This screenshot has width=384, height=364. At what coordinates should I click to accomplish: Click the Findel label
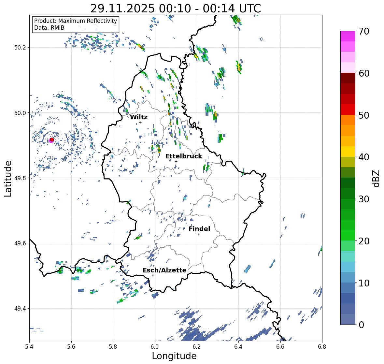click(199, 229)
